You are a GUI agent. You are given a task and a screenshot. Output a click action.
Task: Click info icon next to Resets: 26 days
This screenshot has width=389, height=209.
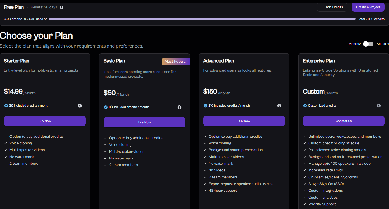point(61,8)
